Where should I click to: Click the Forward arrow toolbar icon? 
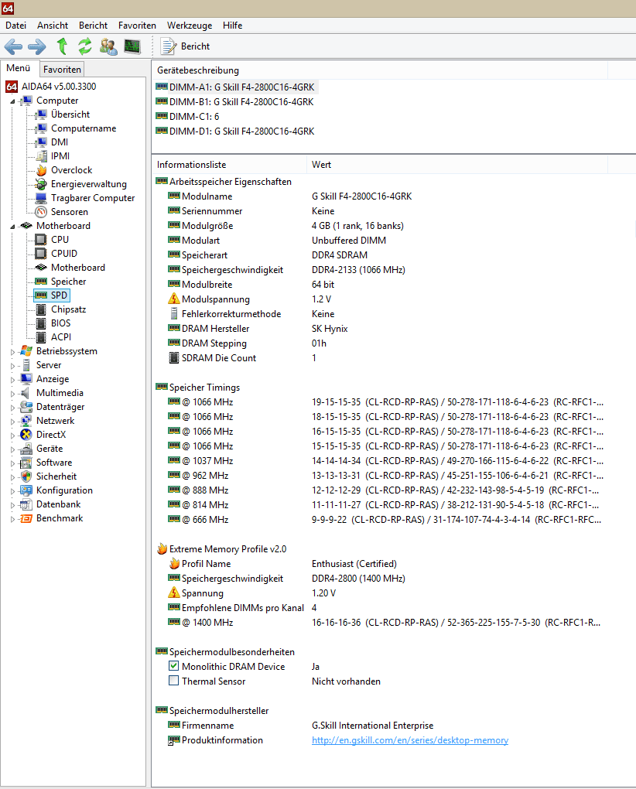(x=36, y=46)
